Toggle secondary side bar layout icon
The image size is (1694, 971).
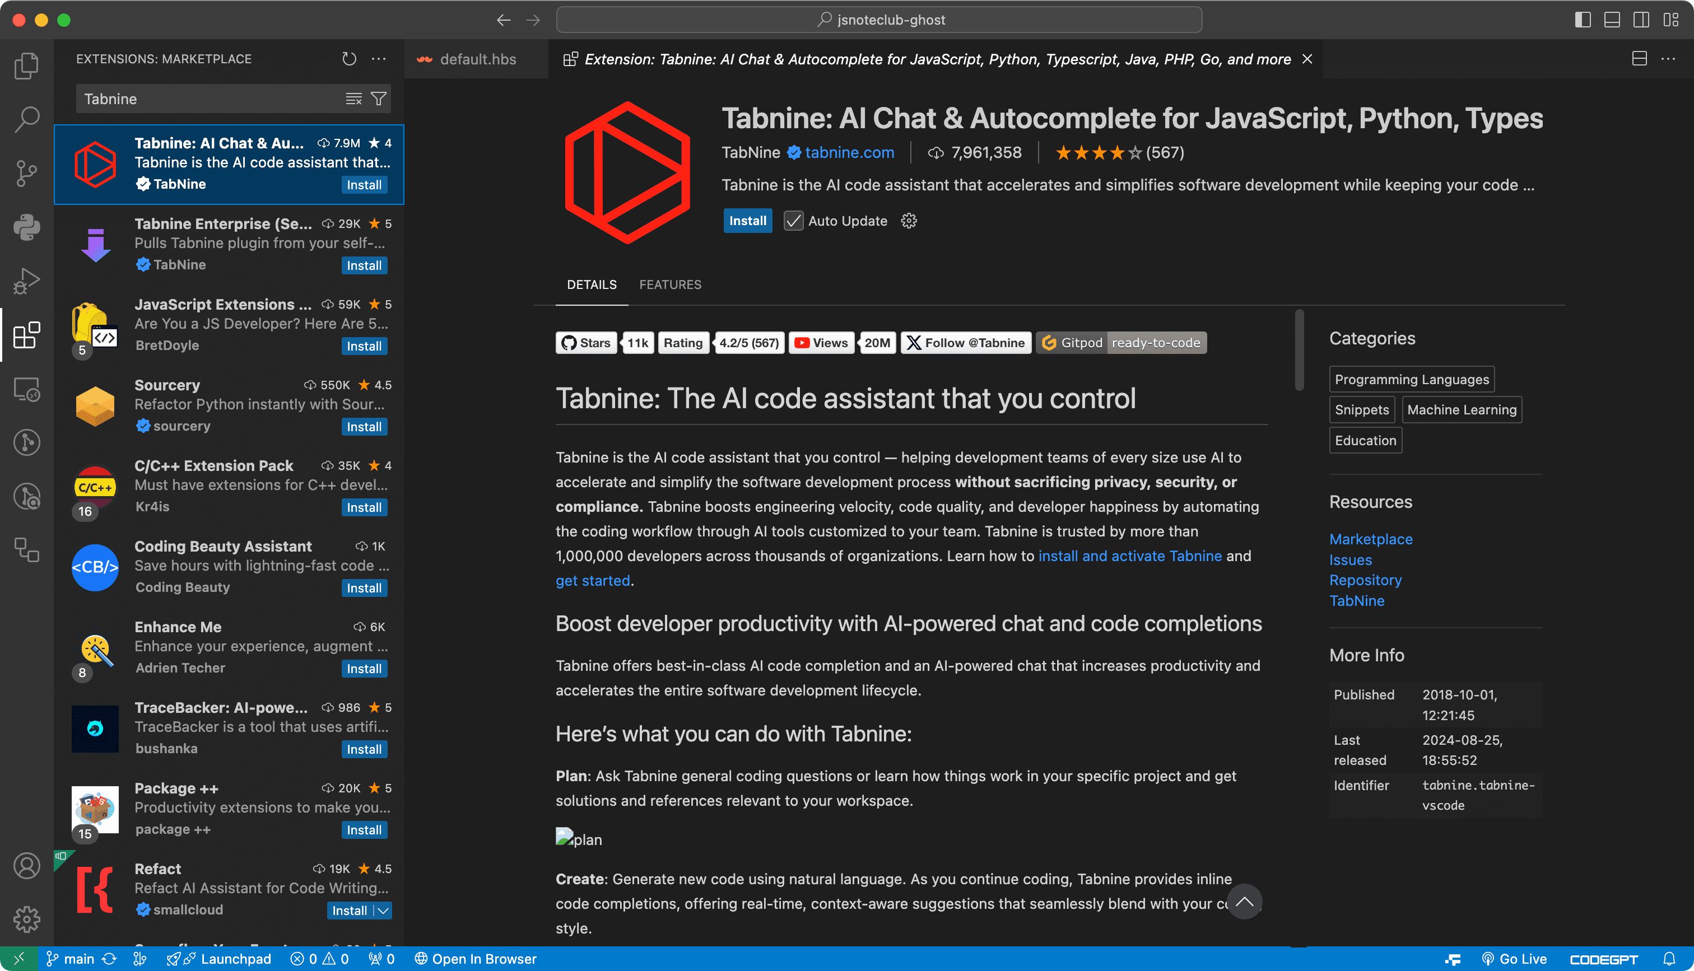pos(1641,20)
